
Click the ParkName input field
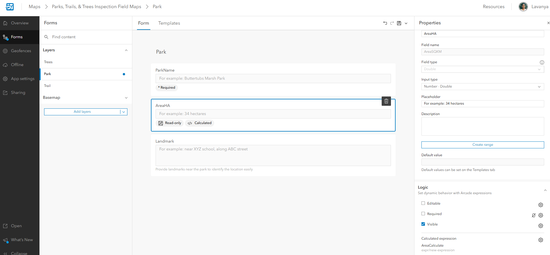click(x=273, y=79)
